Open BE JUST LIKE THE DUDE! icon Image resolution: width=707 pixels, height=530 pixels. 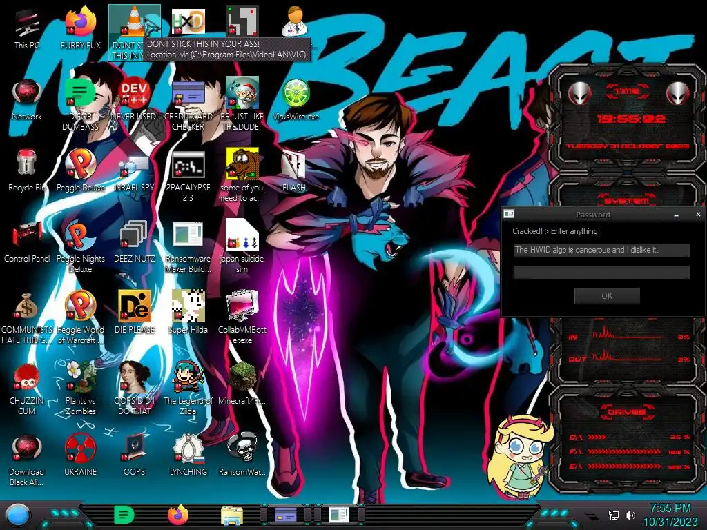point(242,105)
